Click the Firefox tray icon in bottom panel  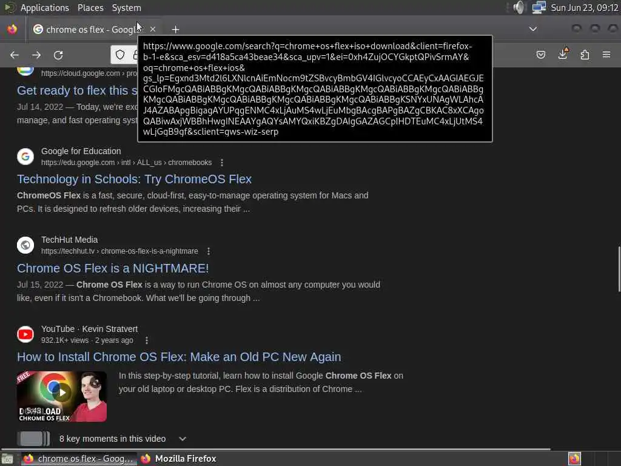pyautogui.click(x=574, y=459)
